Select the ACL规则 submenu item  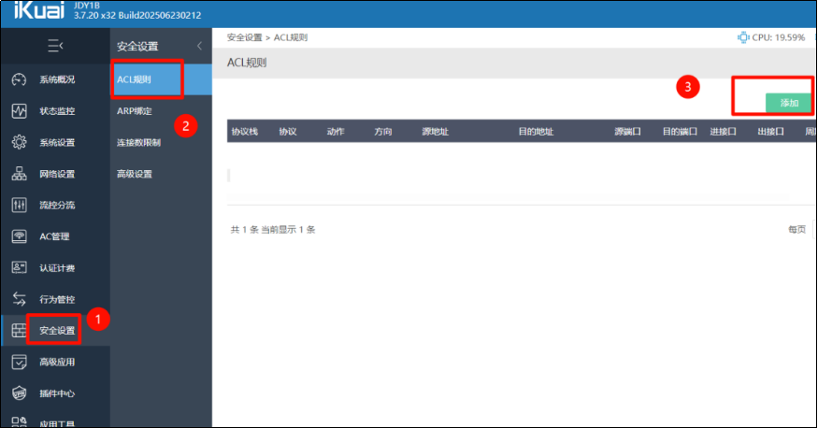[x=161, y=79]
